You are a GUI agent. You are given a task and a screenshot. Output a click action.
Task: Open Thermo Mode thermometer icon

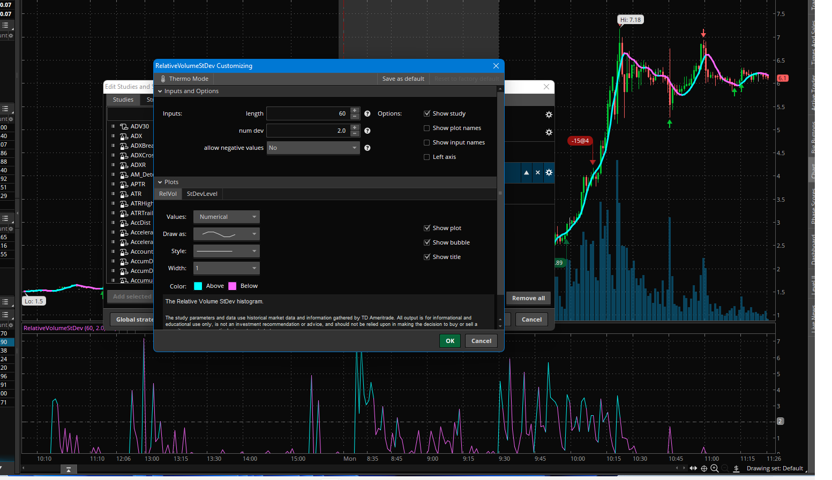coord(163,79)
